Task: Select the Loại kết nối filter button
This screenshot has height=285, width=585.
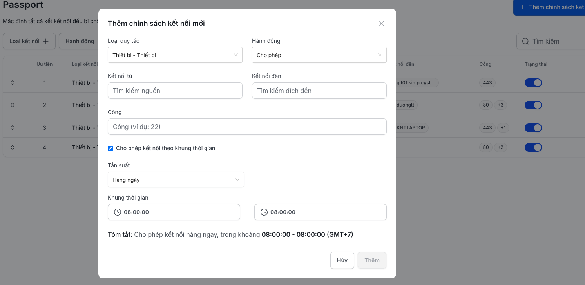Action: tap(29, 41)
